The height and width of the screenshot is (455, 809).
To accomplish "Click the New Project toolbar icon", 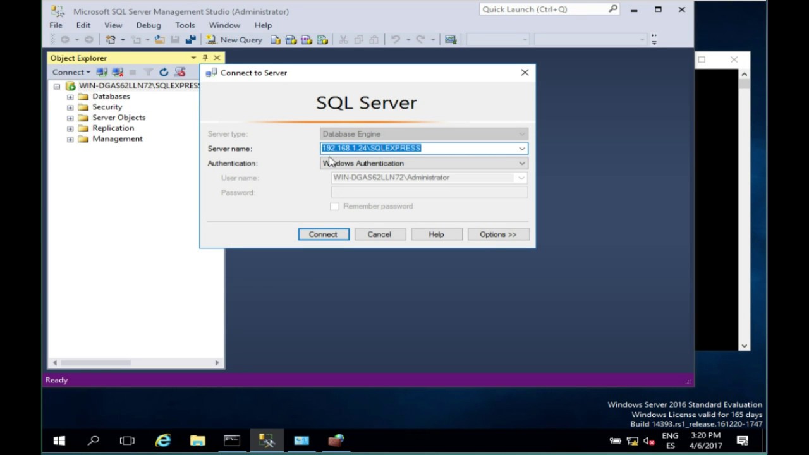I will click(x=111, y=40).
